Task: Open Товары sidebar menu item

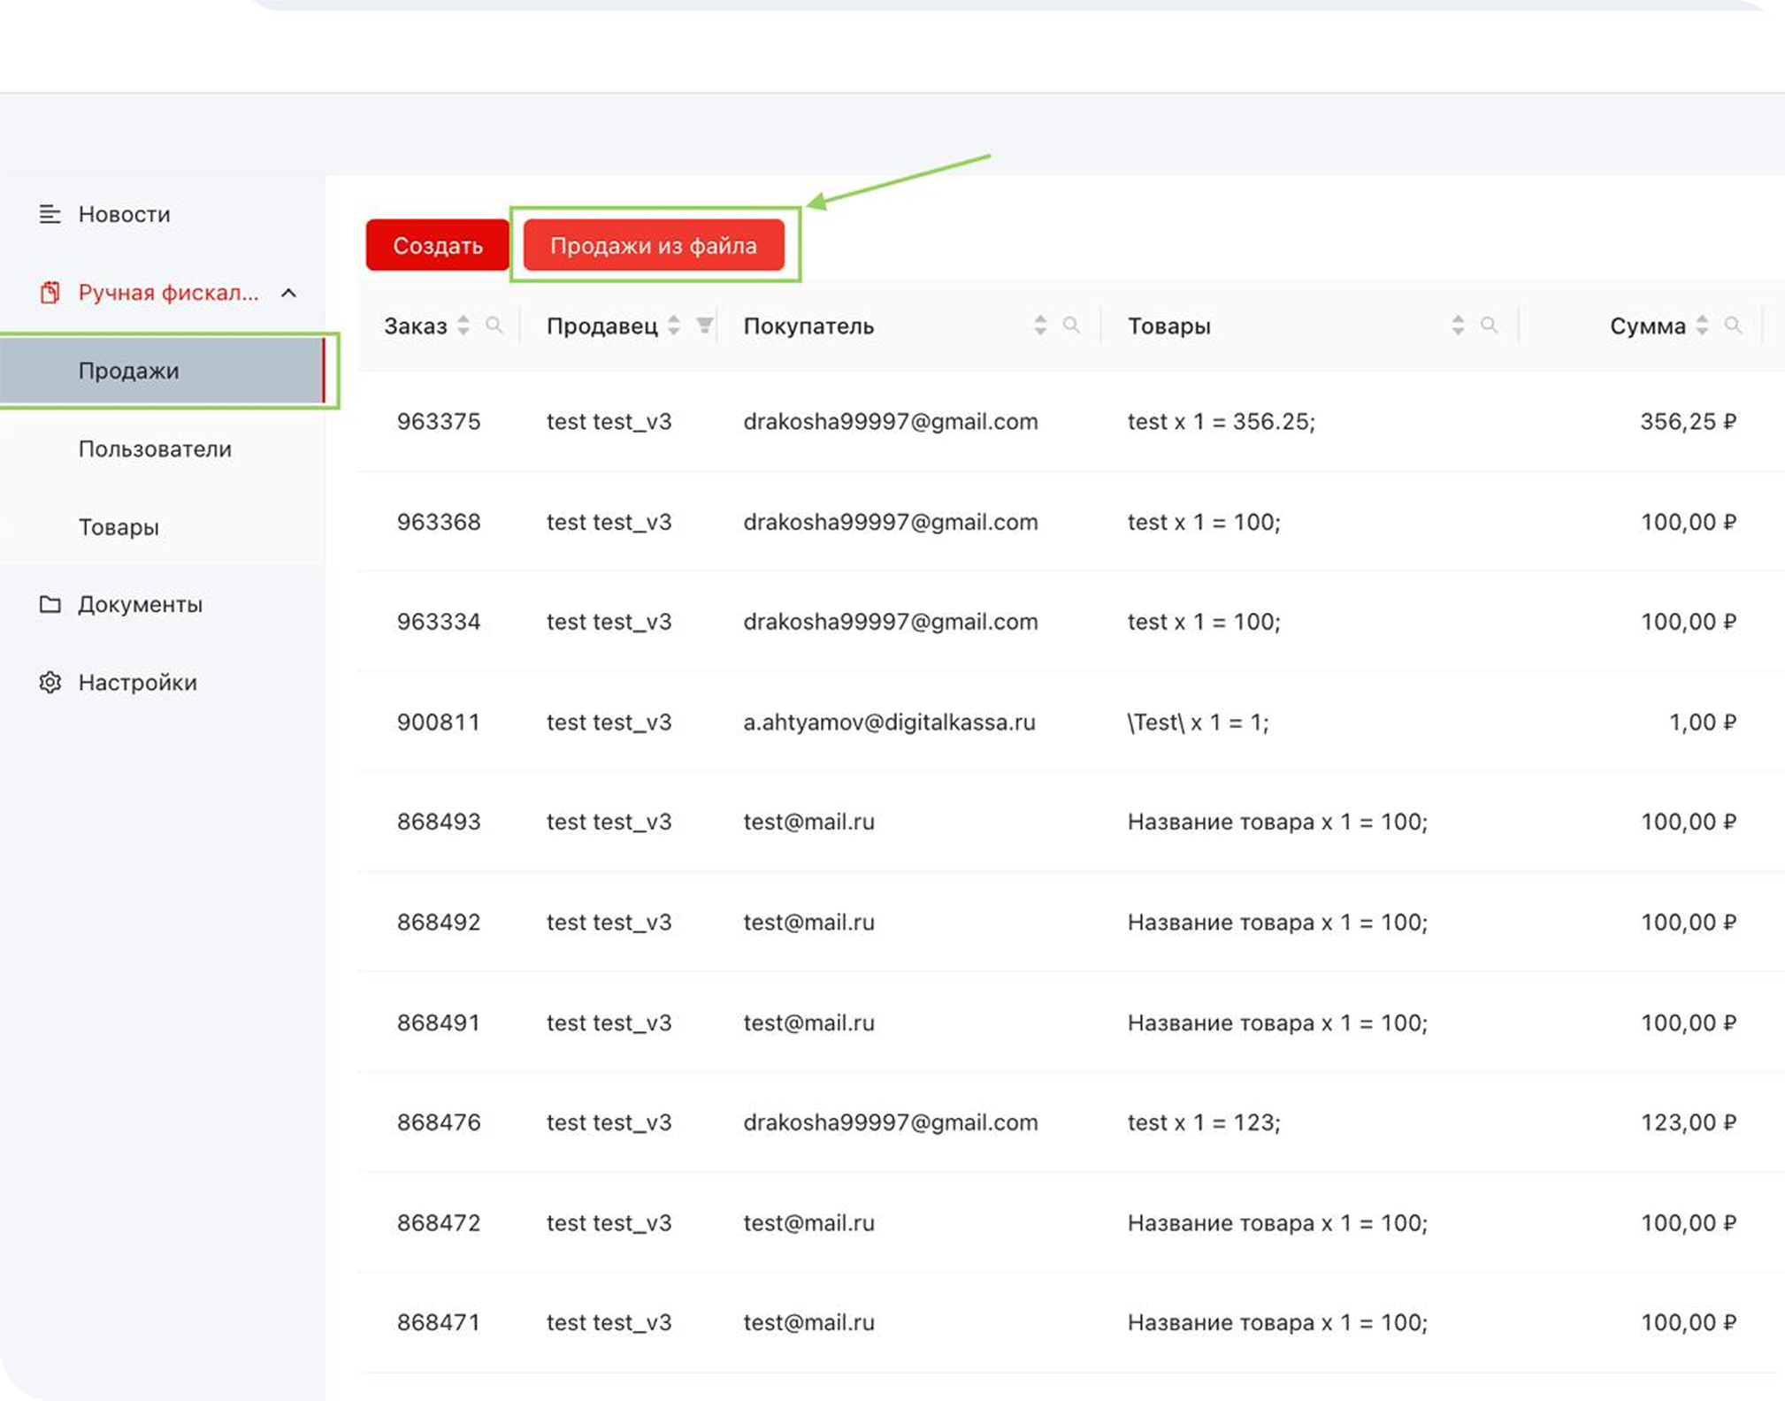Action: (119, 527)
